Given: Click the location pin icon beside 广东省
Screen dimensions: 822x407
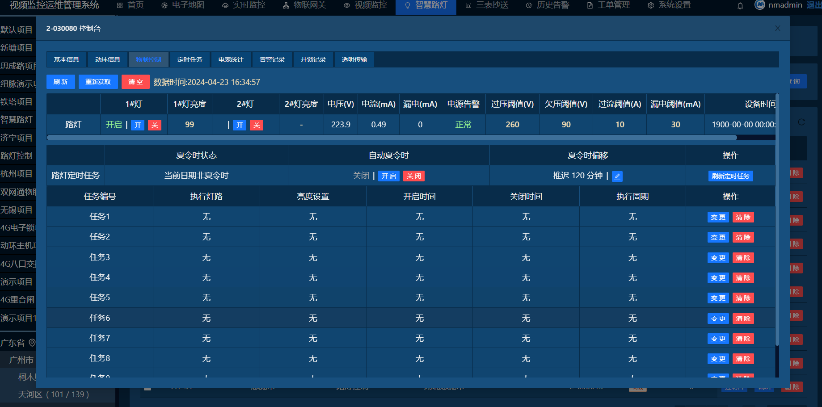Looking at the screenshot, I should [x=32, y=343].
